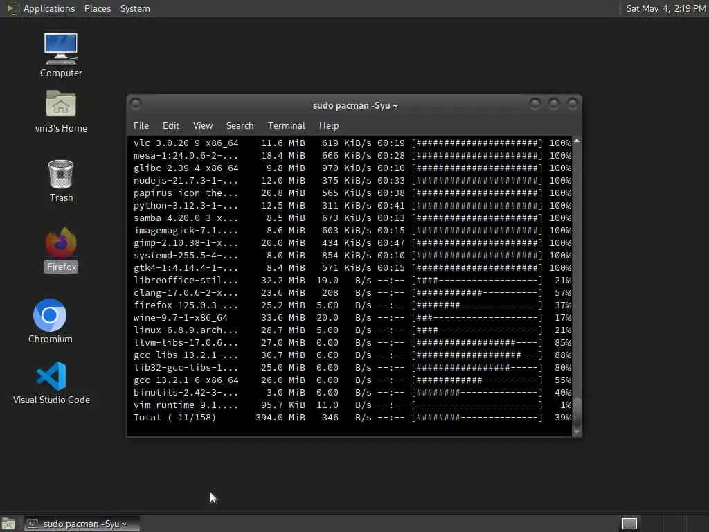Screen dimensions: 709x532
Task: Click the vlc-3.0.20-9-x86_64 package line
Action: 352,143
